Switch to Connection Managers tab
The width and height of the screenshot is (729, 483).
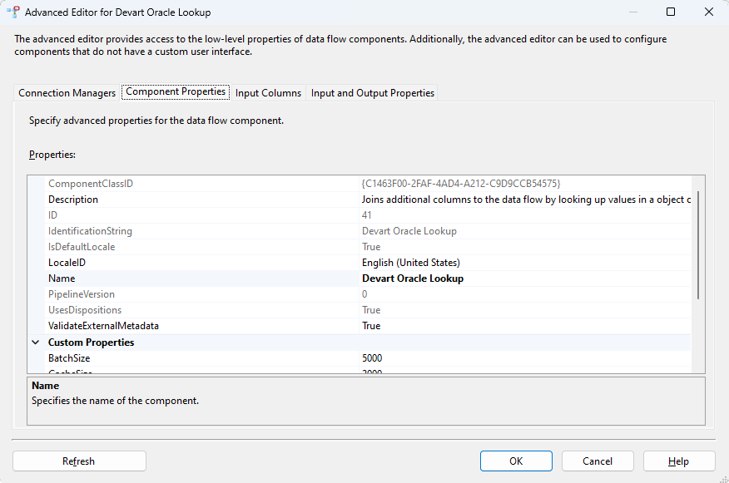tap(67, 93)
